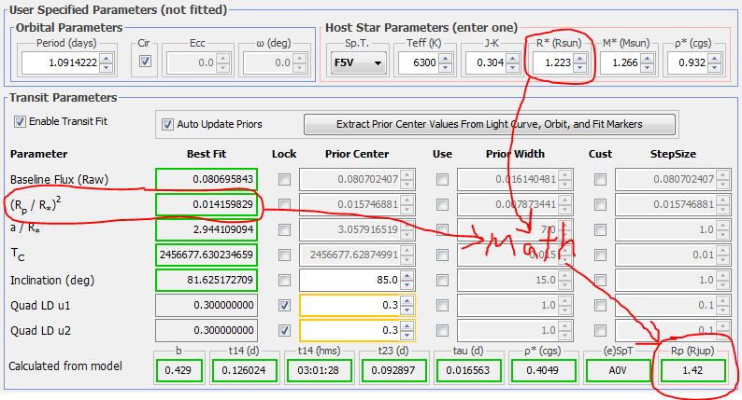The image size is (742, 400).
Task: Lock the Baseline Flux (Raw) parameter
Action: click(x=284, y=179)
